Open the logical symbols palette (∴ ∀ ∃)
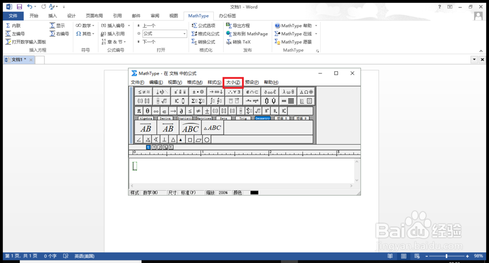This screenshot has width=489, height=263. click(x=234, y=92)
